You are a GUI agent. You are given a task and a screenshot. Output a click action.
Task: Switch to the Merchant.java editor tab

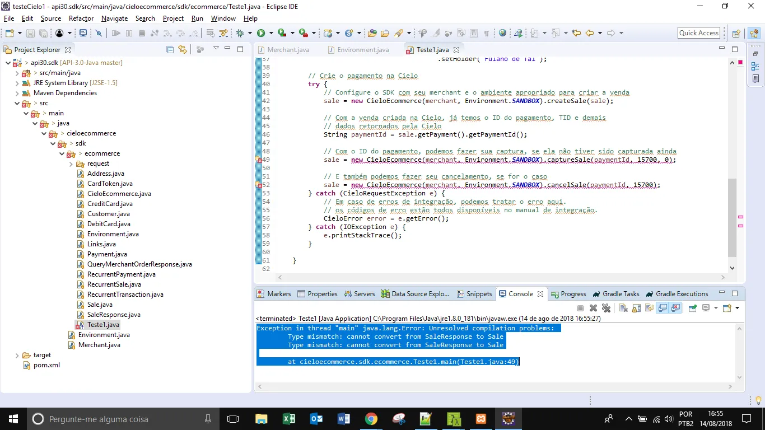pyautogui.click(x=288, y=50)
